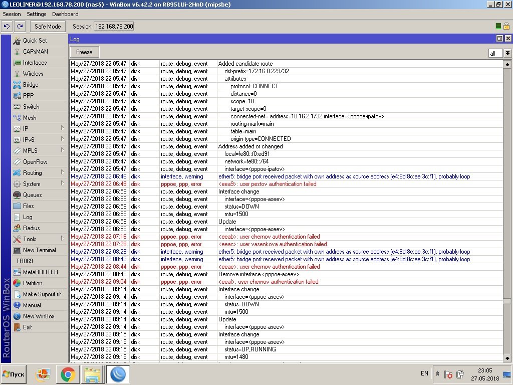Viewport: 513px width, 385px height.
Task: Click the log scrollbar down arrow
Action: (507, 358)
